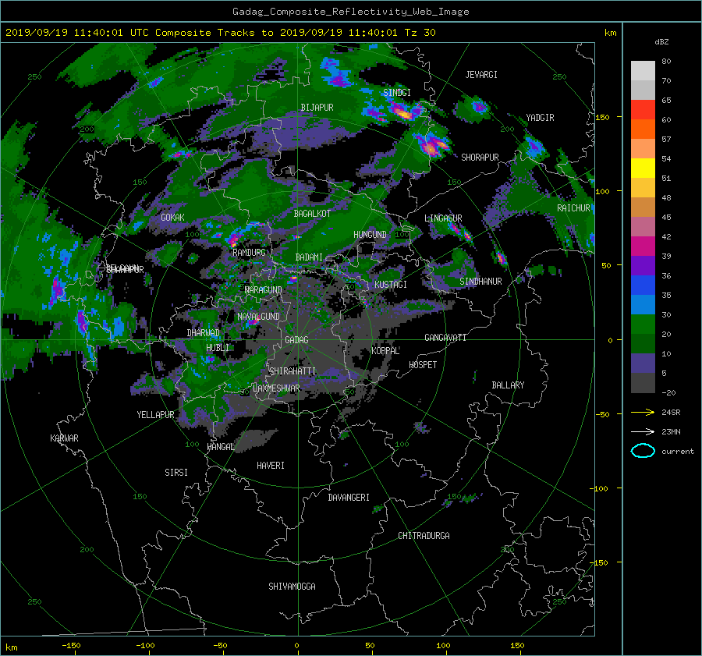Click the HAVERI city label

(x=271, y=466)
